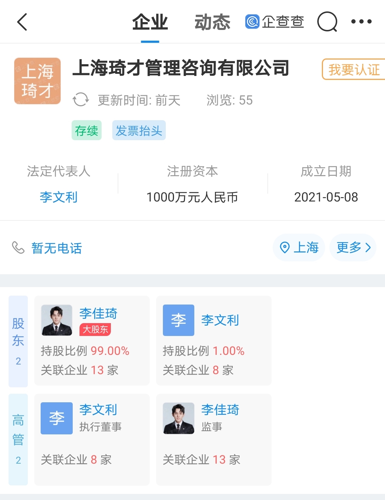Open the three-dot more options menu
Viewport: 385px width, 500px height.
tap(361, 22)
